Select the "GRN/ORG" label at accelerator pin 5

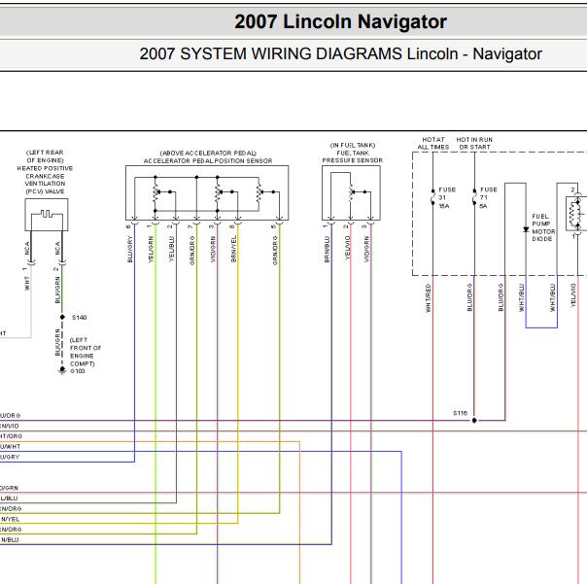click(275, 250)
